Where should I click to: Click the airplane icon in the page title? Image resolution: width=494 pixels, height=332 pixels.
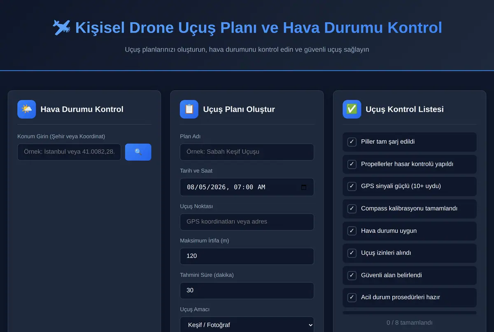62,28
